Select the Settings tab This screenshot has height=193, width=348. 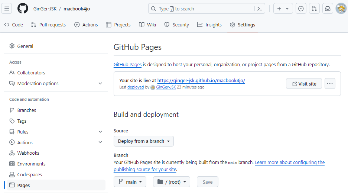click(243, 25)
